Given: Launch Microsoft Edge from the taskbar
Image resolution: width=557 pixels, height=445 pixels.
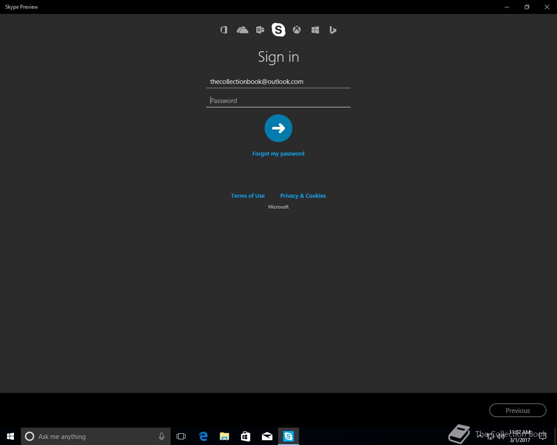Looking at the screenshot, I should point(203,436).
